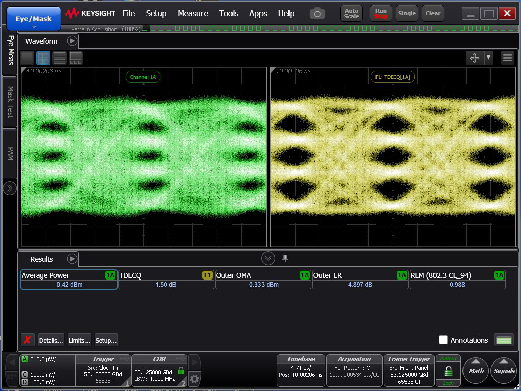Switch to the Mask Test tab

coord(10,102)
